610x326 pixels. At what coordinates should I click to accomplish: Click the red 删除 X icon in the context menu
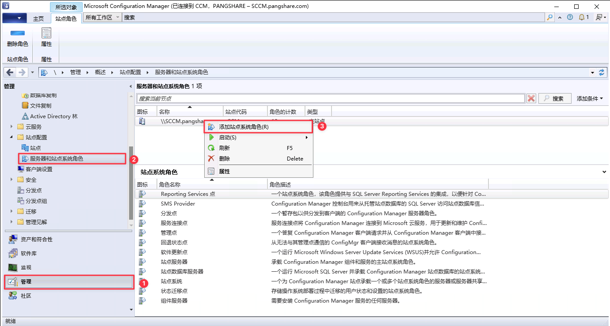(211, 158)
